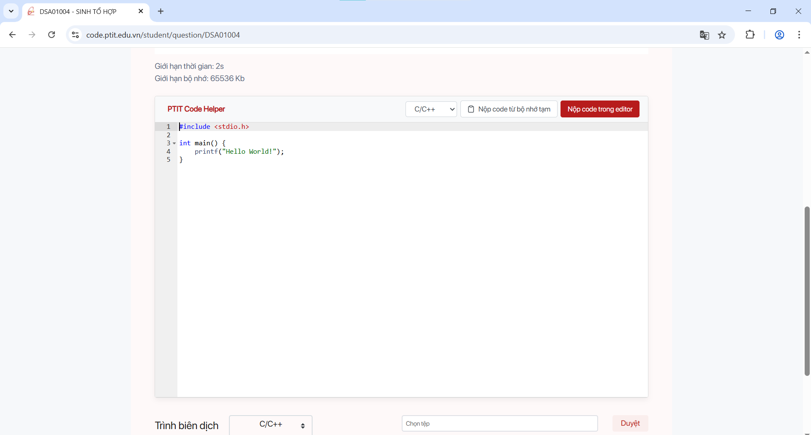811x435 pixels.
Task: Click the browser forward arrow icon
Action: 32,35
